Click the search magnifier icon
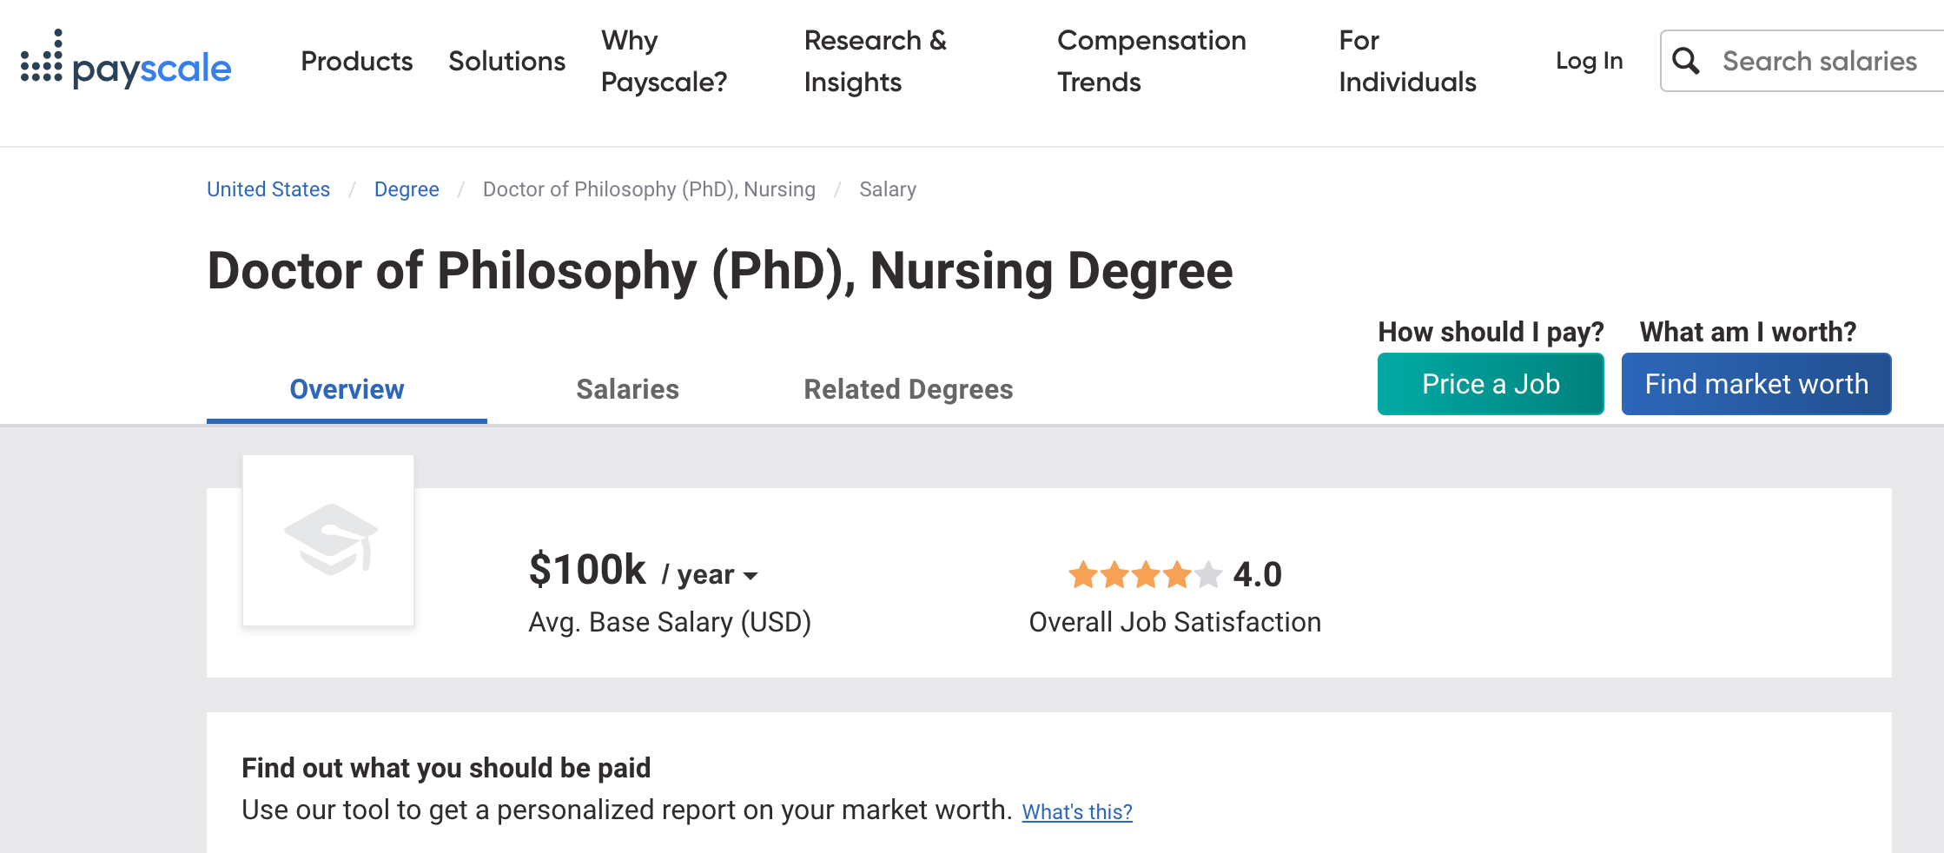The width and height of the screenshot is (1944, 853). pos(1686,61)
